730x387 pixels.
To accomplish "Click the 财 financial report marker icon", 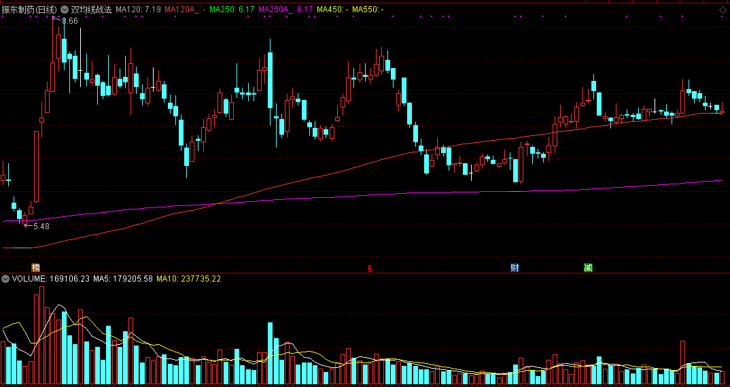I will pos(515,268).
